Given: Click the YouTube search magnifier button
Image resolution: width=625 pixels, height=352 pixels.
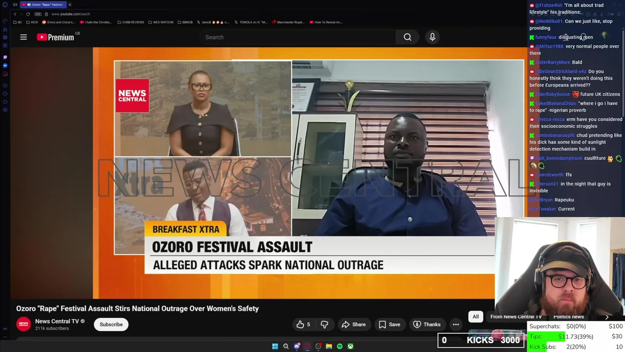Looking at the screenshot, I should [x=407, y=37].
